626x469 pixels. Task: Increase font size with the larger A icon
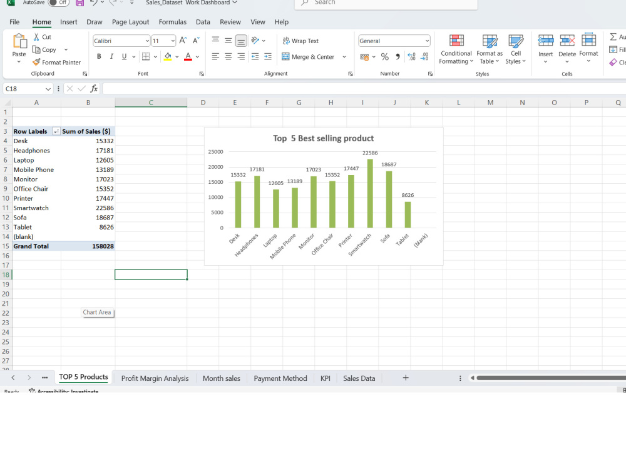(x=183, y=40)
